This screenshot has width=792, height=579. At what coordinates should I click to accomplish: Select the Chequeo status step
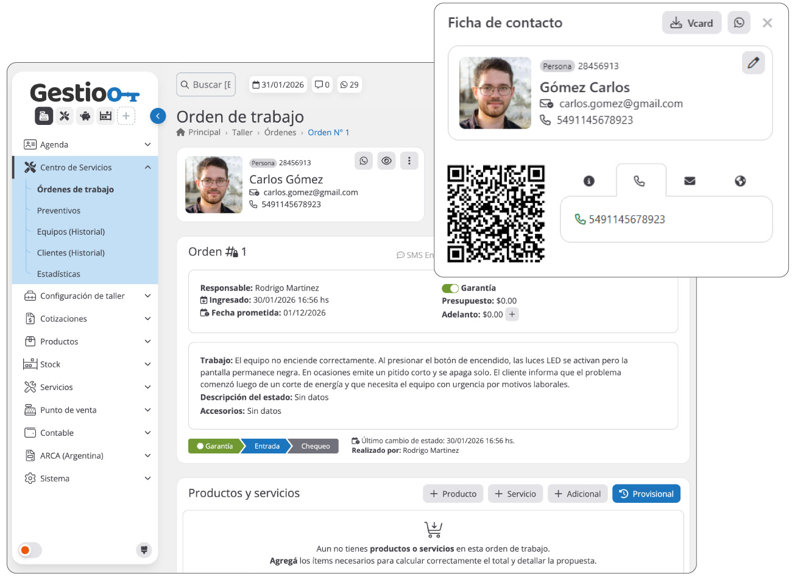pos(315,446)
